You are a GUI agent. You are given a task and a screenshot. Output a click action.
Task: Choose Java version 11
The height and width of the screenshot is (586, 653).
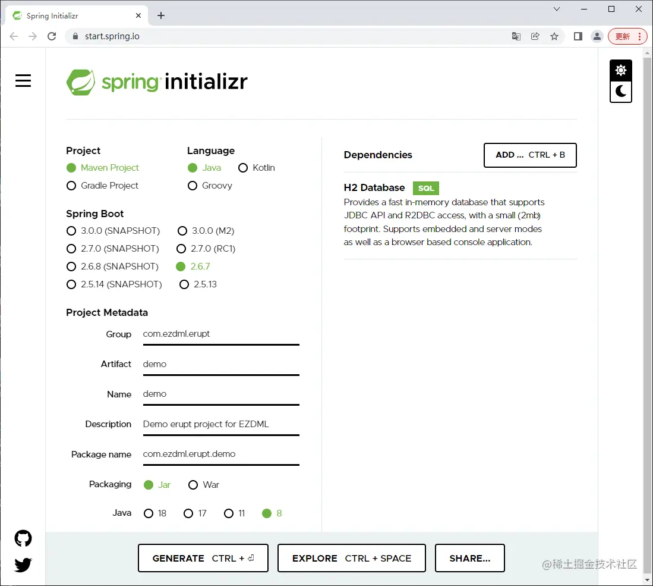point(235,513)
